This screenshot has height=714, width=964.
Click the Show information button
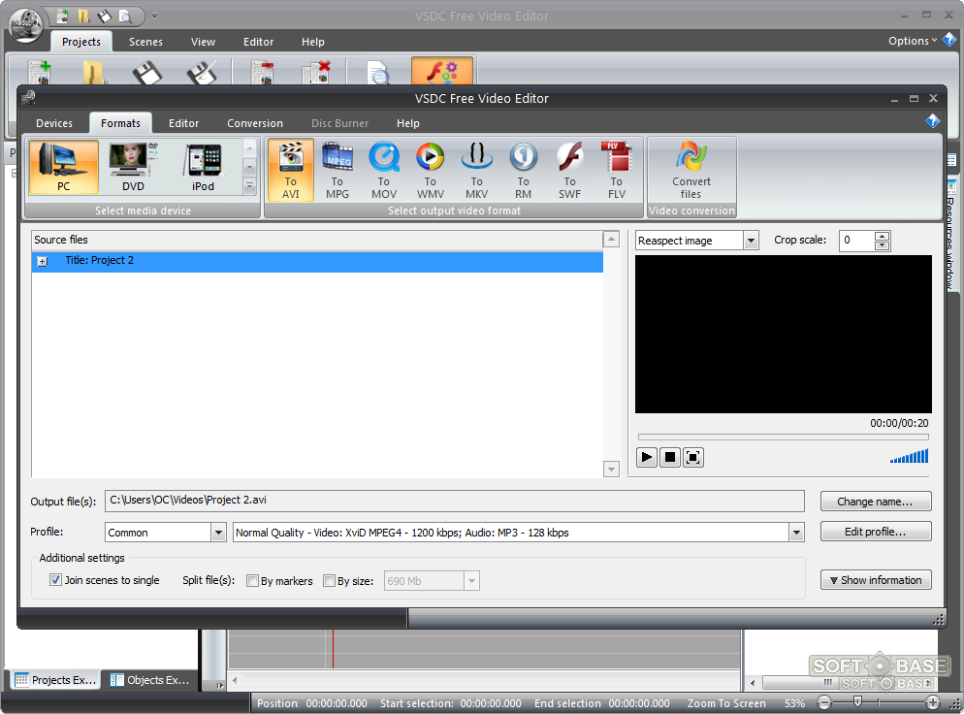876,580
